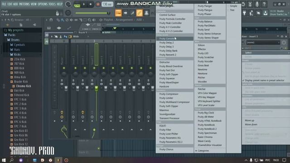Viewport: 290px width, 163px height.
Task: Click the plugin plug icon
Action: tap(244, 13)
